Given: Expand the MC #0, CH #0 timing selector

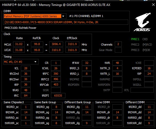Looking at the screenshot, I should 21,62.
